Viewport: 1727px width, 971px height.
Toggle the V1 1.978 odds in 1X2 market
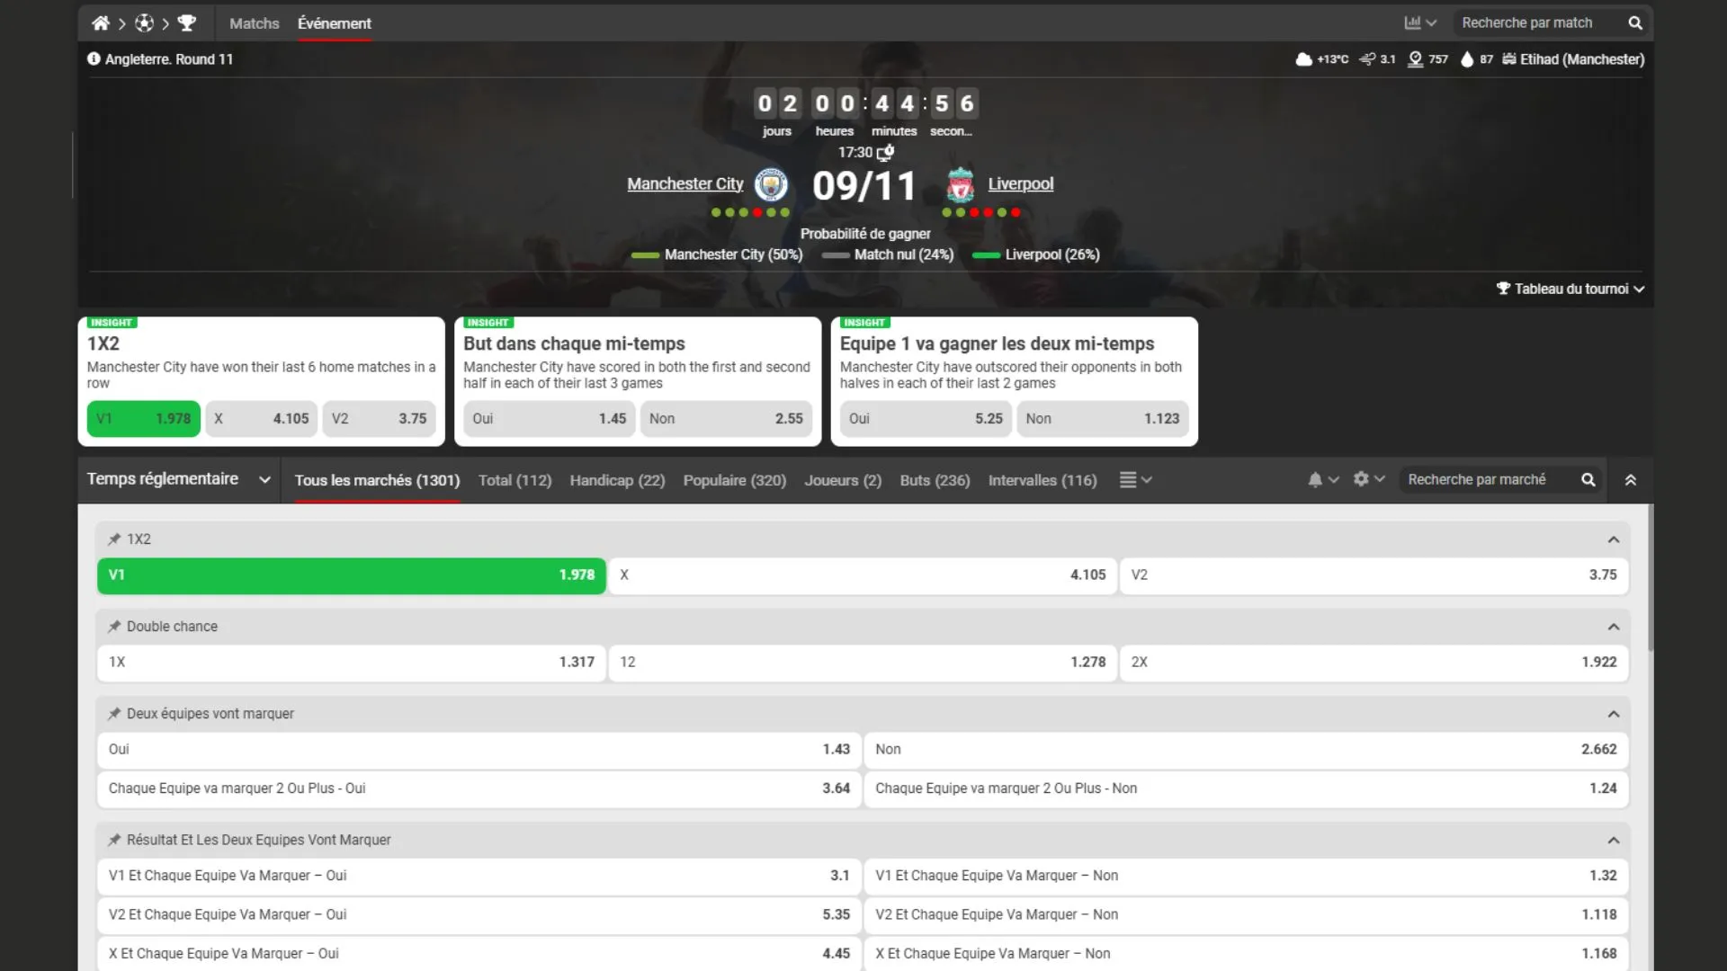351,575
